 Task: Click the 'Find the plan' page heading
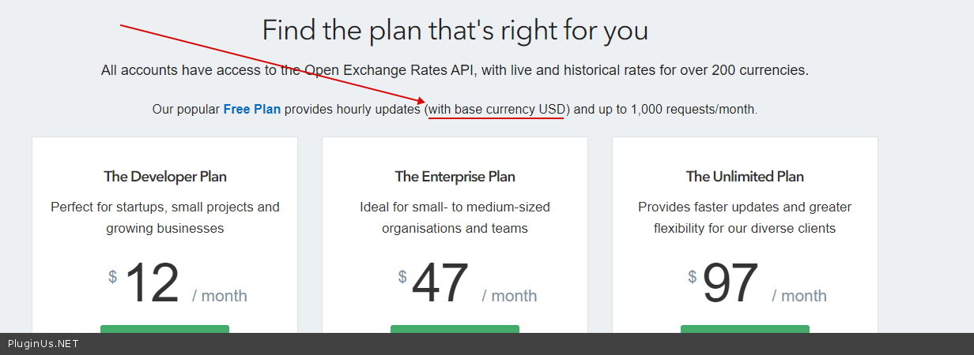click(x=455, y=31)
